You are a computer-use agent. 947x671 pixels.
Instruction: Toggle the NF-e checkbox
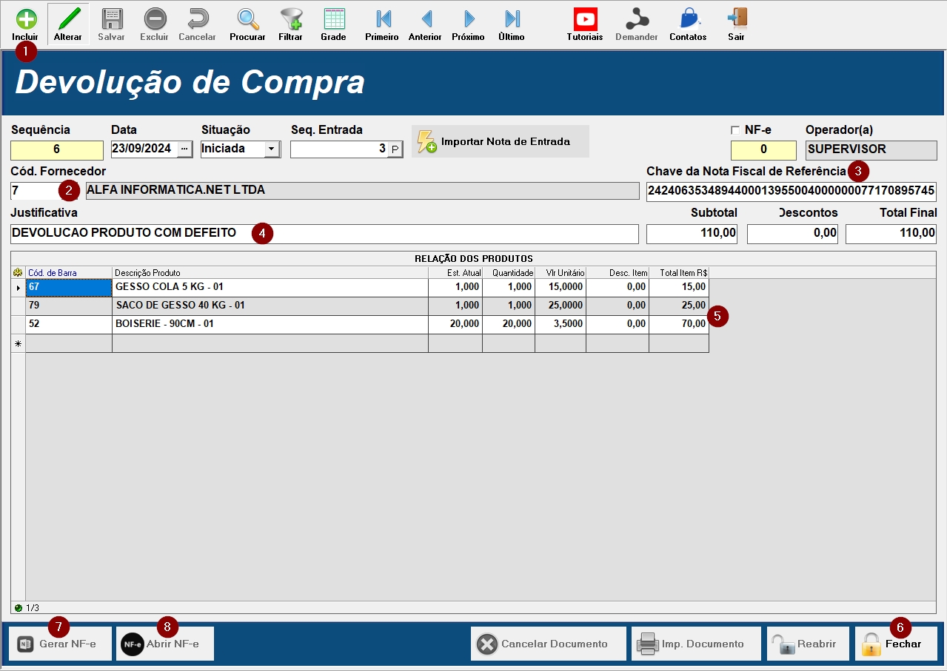click(735, 130)
